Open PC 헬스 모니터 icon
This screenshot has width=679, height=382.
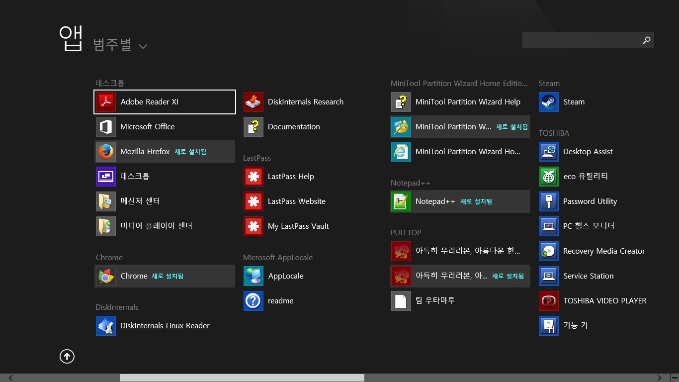(549, 226)
